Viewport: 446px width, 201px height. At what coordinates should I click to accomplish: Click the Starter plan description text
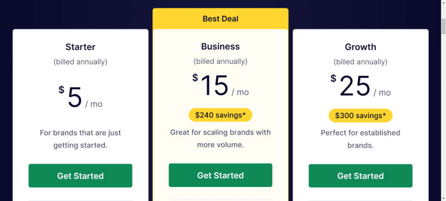80,139
